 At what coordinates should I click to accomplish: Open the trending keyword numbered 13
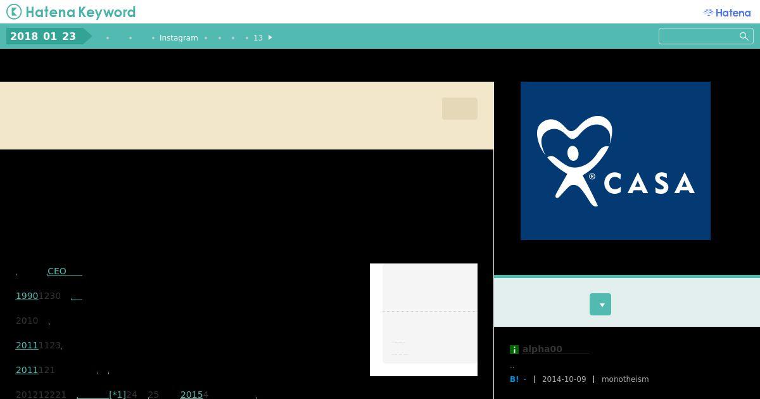click(258, 38)
